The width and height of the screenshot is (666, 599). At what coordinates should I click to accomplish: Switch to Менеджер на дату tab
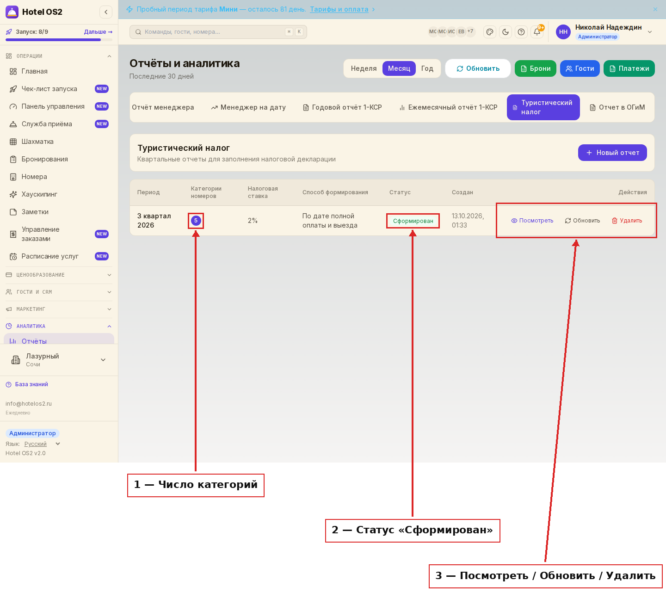pos(248,107)
